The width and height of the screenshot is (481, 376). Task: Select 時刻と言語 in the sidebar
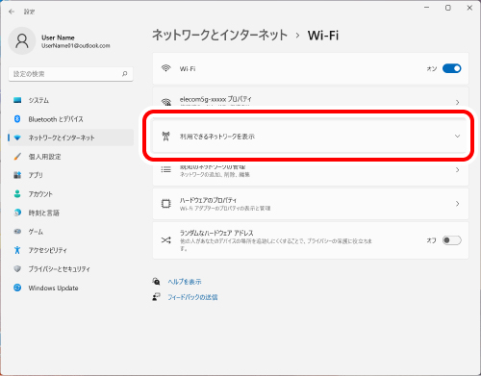coord(71,213)
